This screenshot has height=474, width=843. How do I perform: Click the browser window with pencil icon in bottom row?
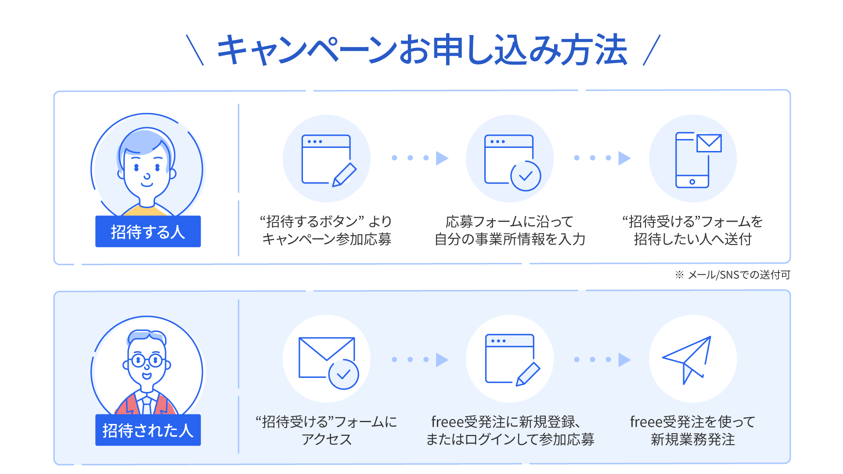512,360
